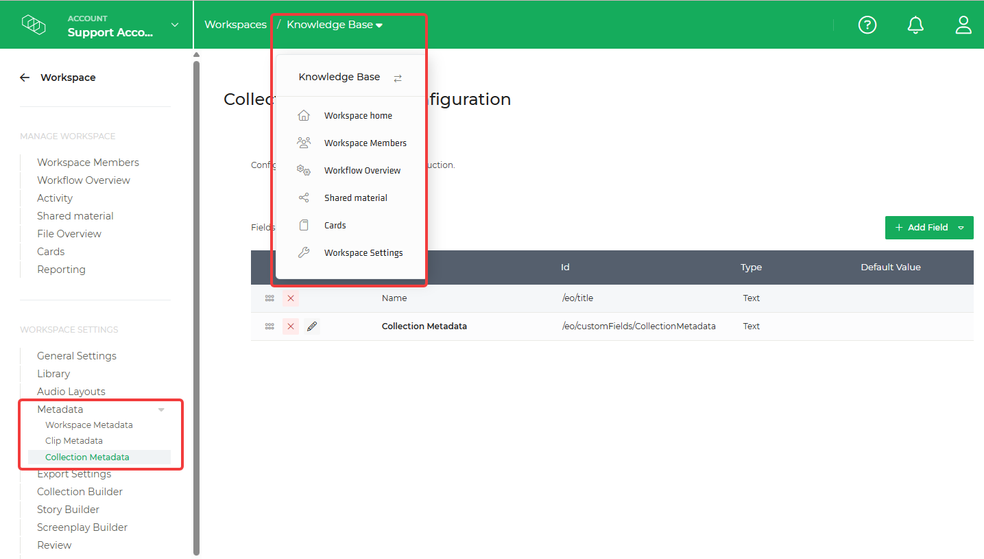The width and height of the screenshot is (984, 559).
Task: Open the user profile icon
Action: pos(963,25)
